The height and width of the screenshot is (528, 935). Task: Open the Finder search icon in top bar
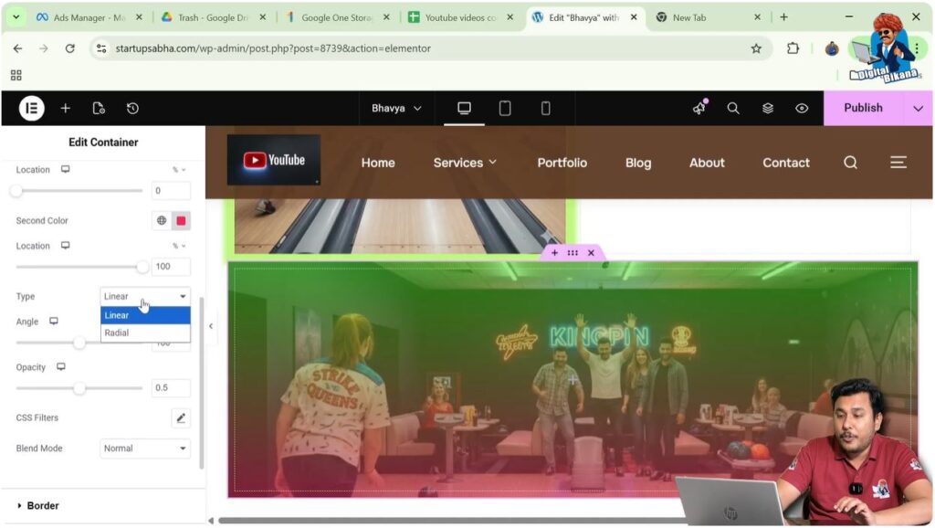point(732,108)
